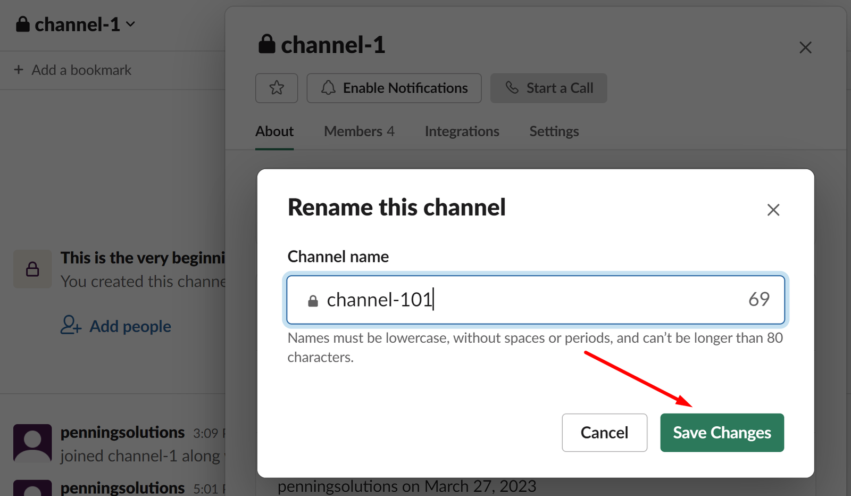Viewport: 851px width, 496px height.
Task: Click the lock icon inside the name field
Action: [313, 301]
